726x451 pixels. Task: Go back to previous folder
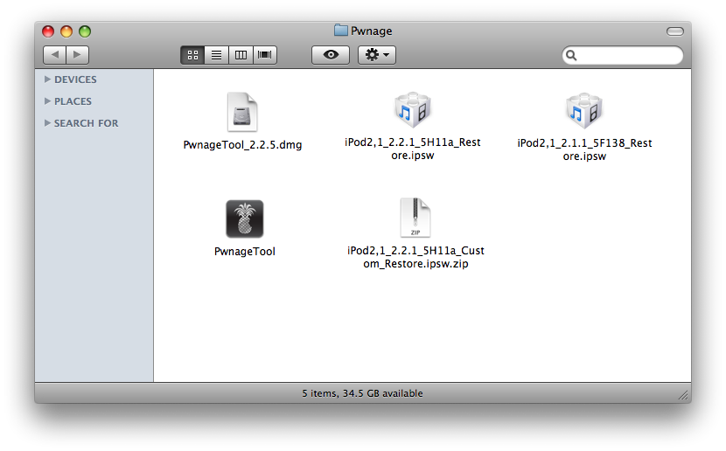coord(54,55)
